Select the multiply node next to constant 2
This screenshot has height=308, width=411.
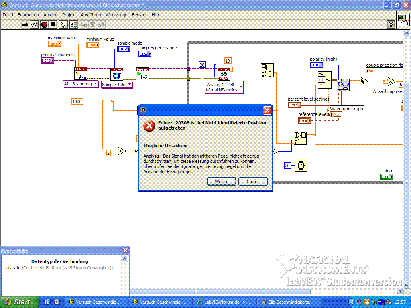click(x=122, y=151)
